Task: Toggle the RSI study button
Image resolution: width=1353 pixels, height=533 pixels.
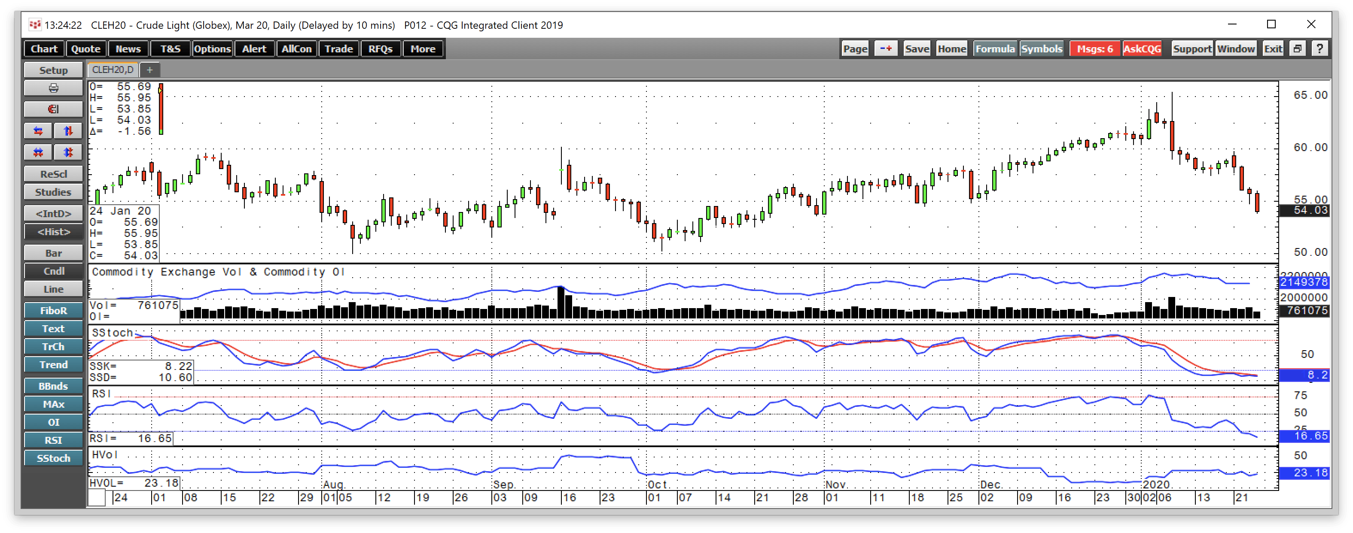Action: click(x=53, y=440)
